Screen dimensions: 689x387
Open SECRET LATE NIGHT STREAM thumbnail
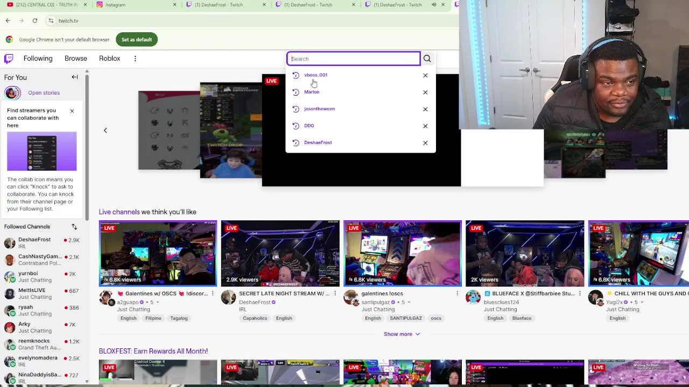[280, 253]
